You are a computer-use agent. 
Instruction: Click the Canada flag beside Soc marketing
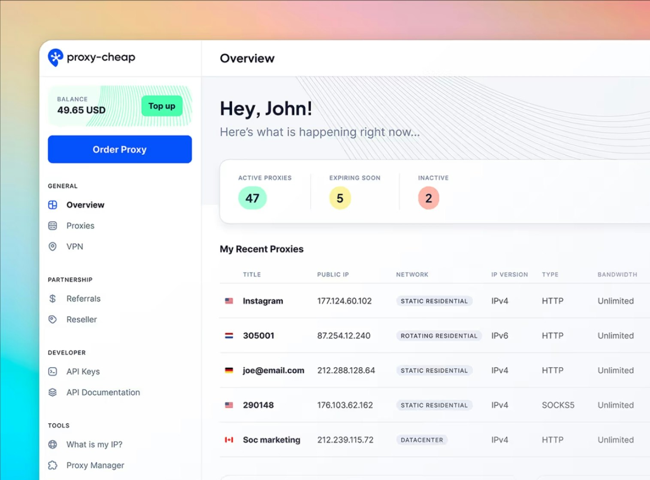point(229,440)
